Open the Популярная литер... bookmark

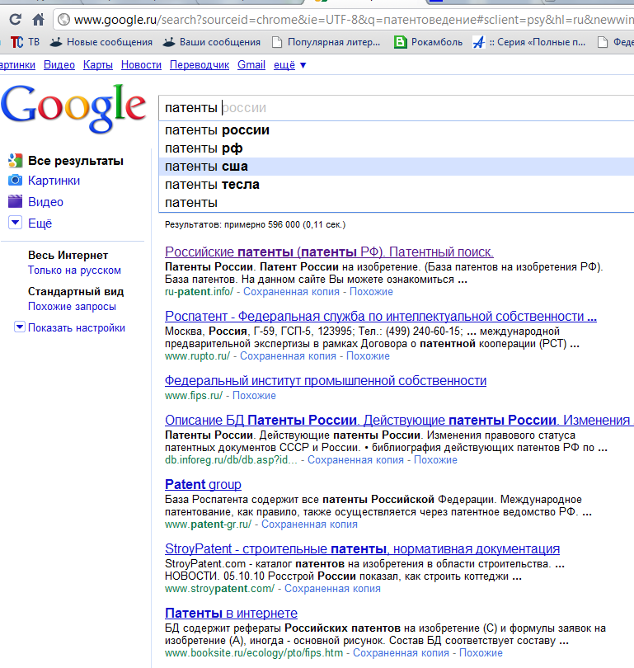326,42
